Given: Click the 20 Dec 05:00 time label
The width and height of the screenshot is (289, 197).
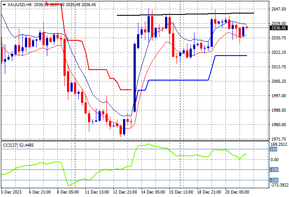Looking at the screenshot, I should coord(238,191).
